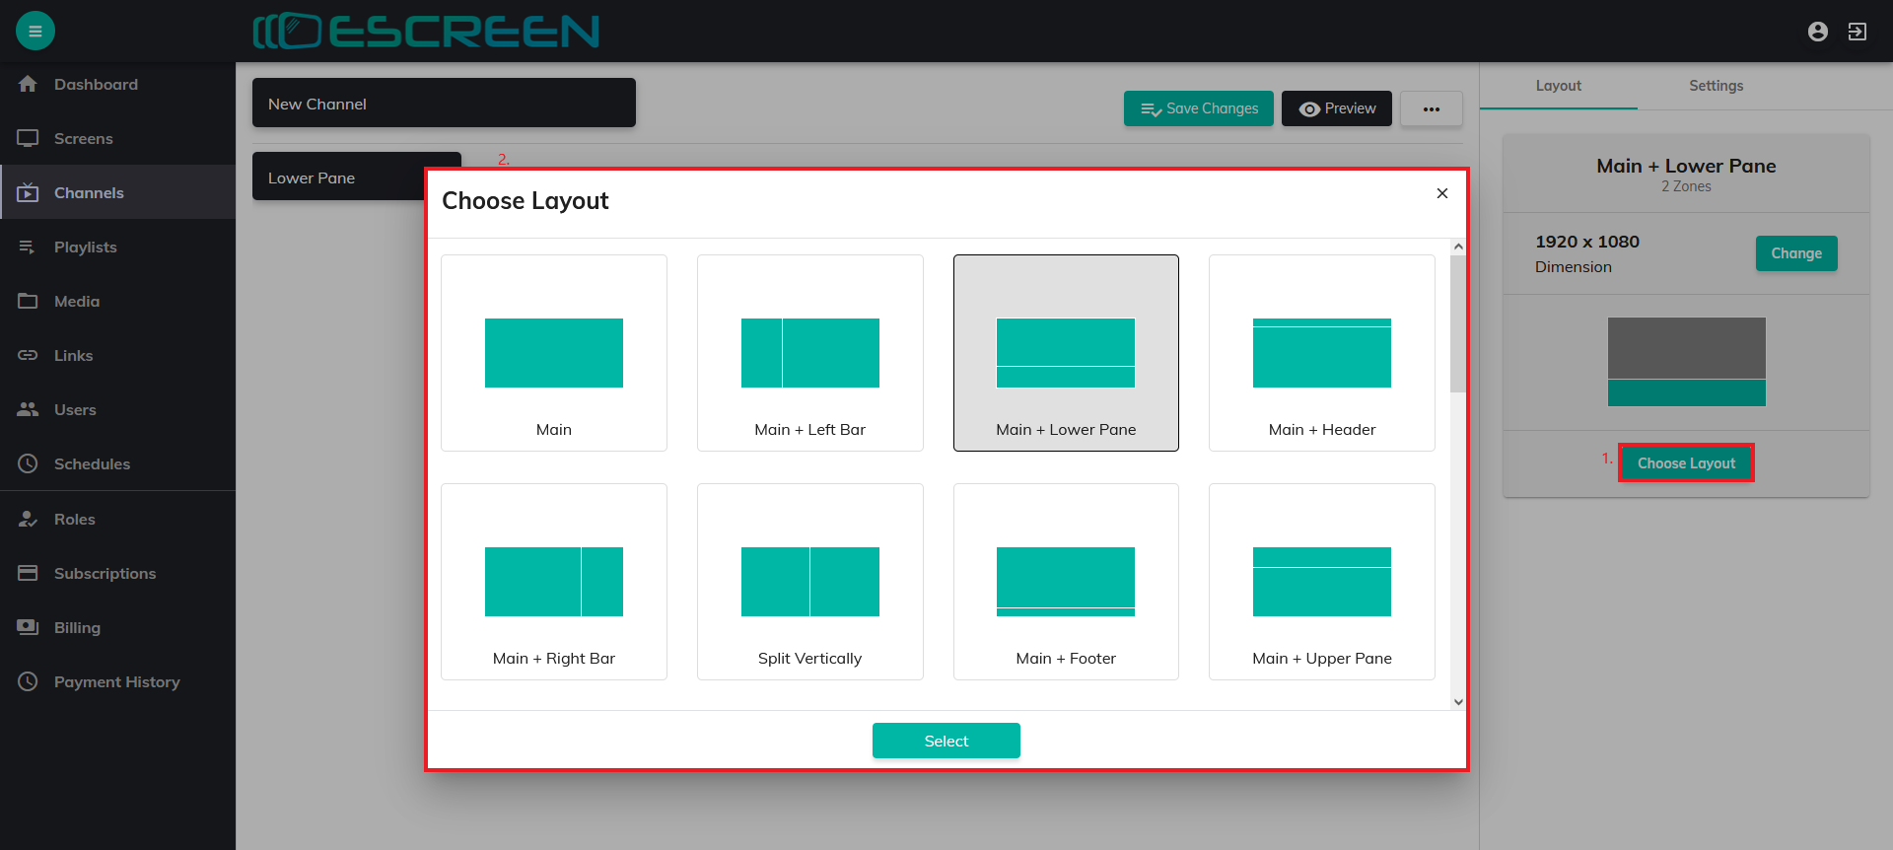
Task: Switch to the Layout tab
Action: click(1558, 86)
